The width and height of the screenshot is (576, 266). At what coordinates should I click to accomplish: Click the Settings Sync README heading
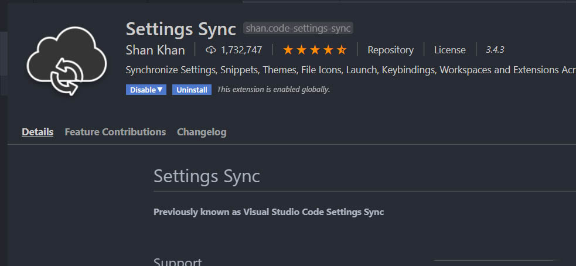click(206, 176)
